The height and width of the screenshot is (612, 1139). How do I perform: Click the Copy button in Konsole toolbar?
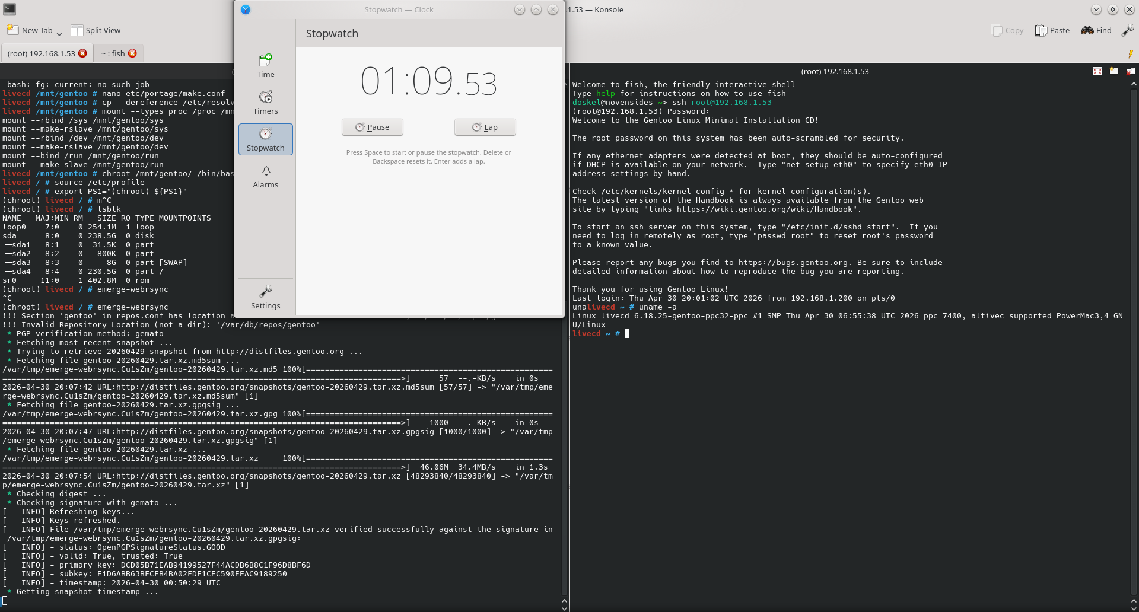[x=1007, y=30]
